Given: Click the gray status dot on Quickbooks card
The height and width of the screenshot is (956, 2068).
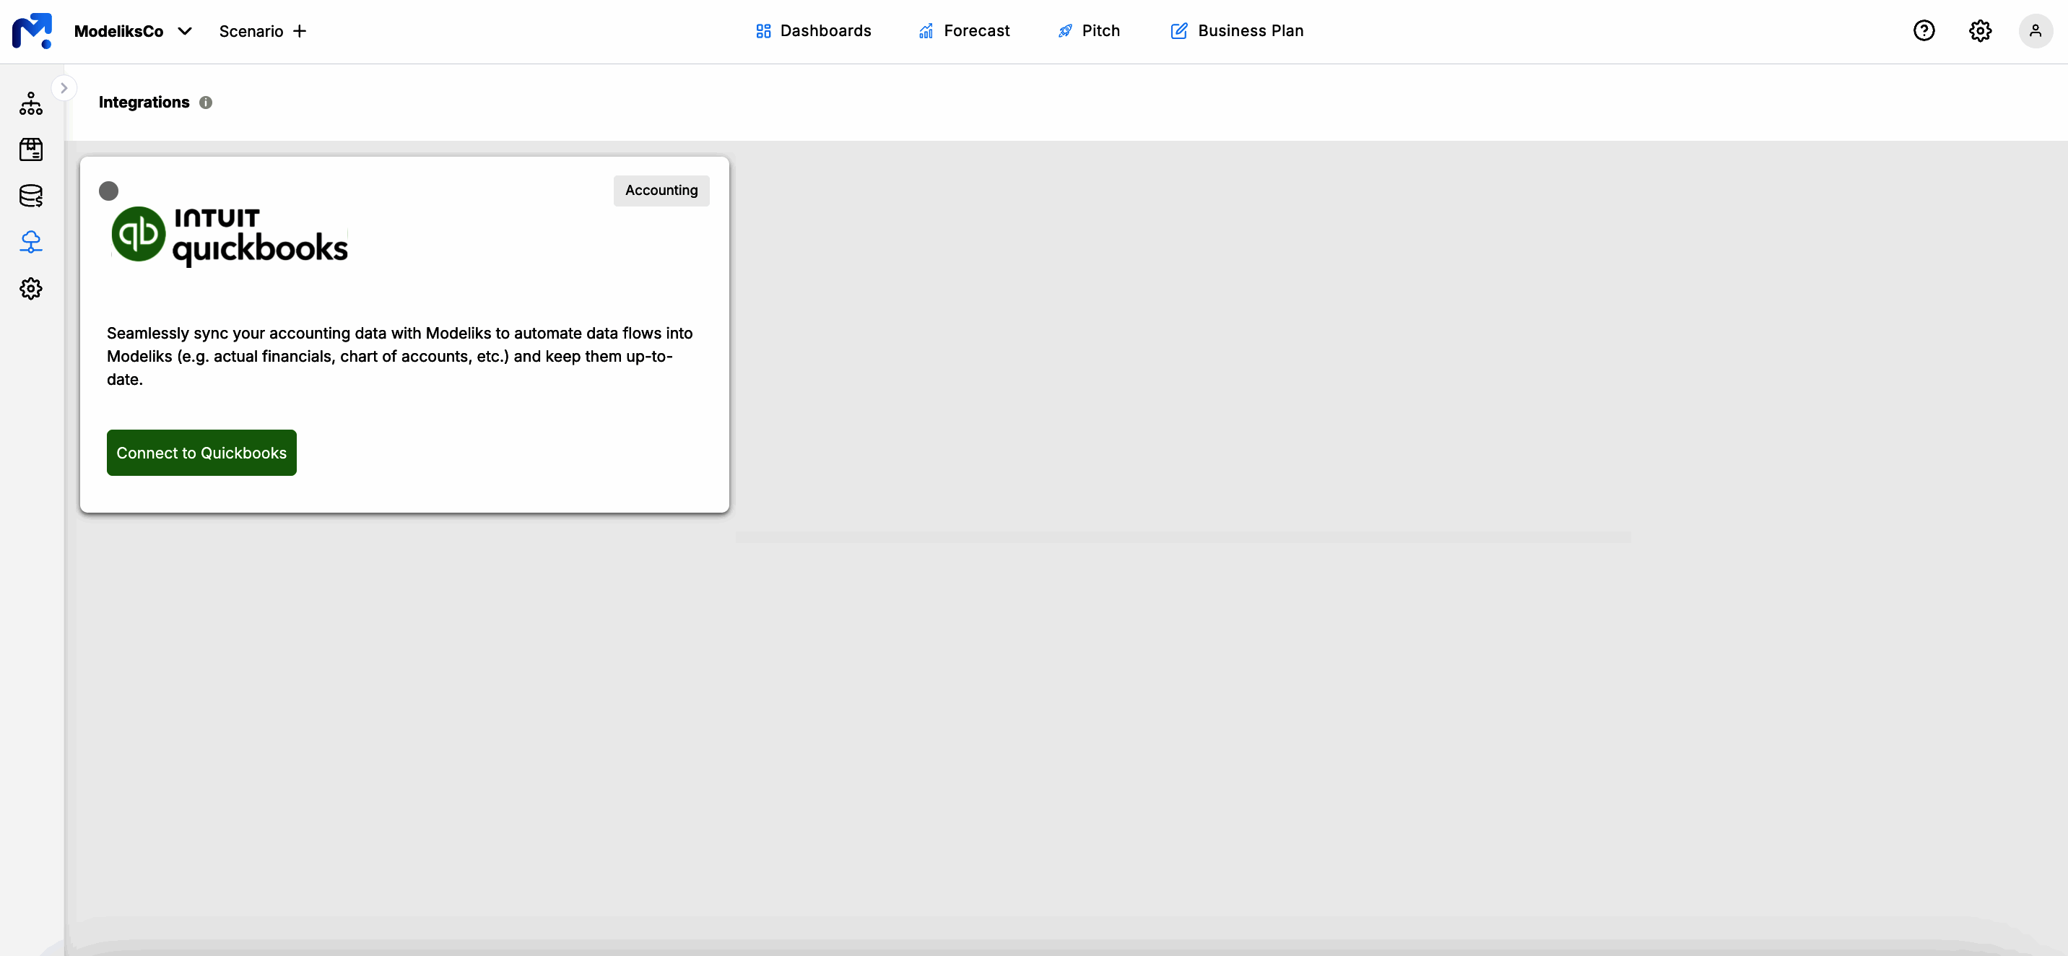Looking at the screenshot, I should point(108,190).
